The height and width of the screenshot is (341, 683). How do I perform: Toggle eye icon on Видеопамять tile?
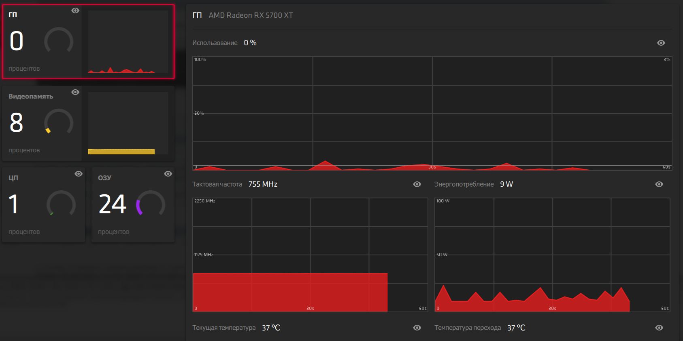(x=75, y=92)
